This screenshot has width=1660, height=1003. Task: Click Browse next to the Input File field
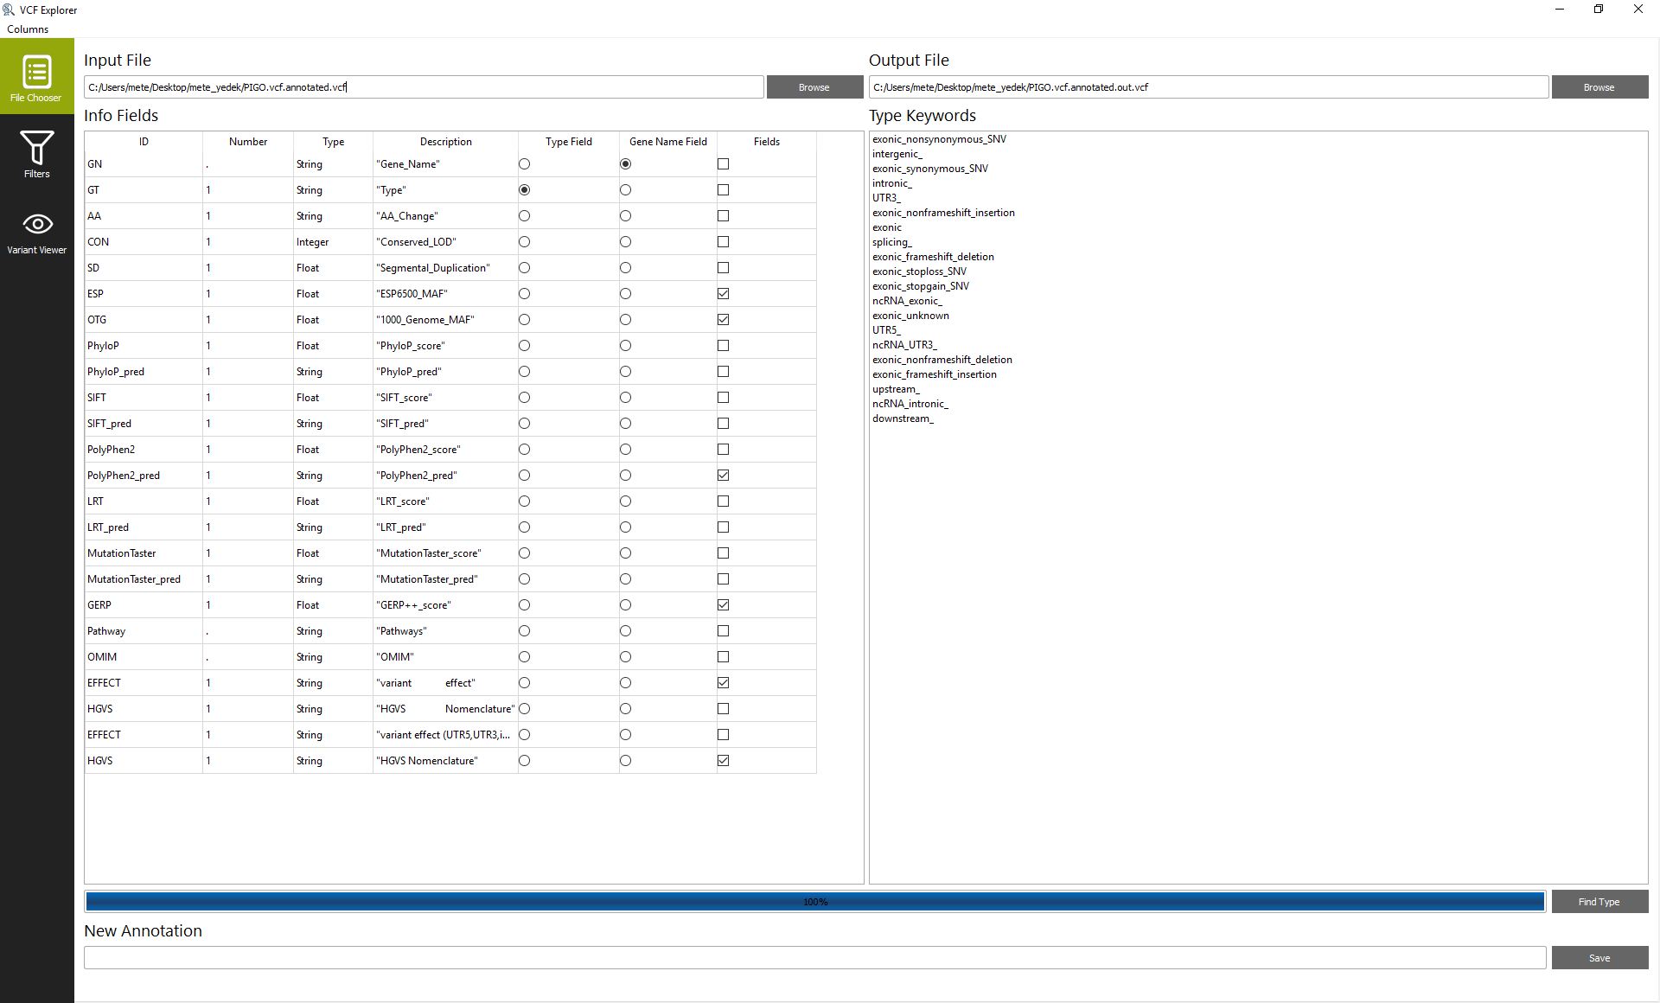814,87
